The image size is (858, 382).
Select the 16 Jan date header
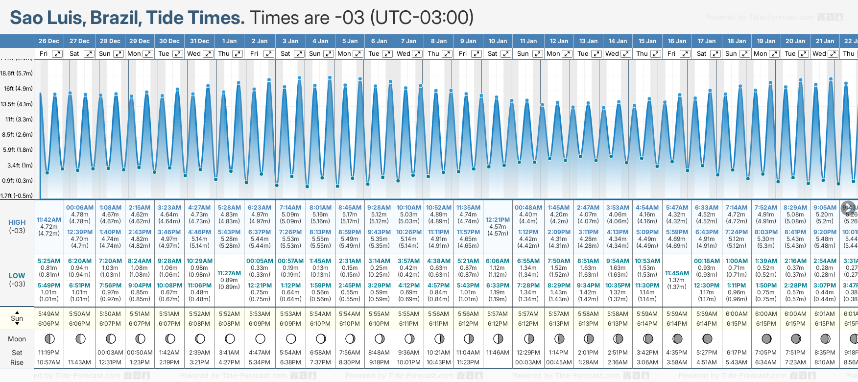click(x=677, y=41)
